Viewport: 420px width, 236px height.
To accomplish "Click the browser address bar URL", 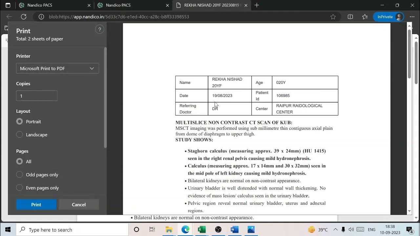I will (x=119, y=17).
